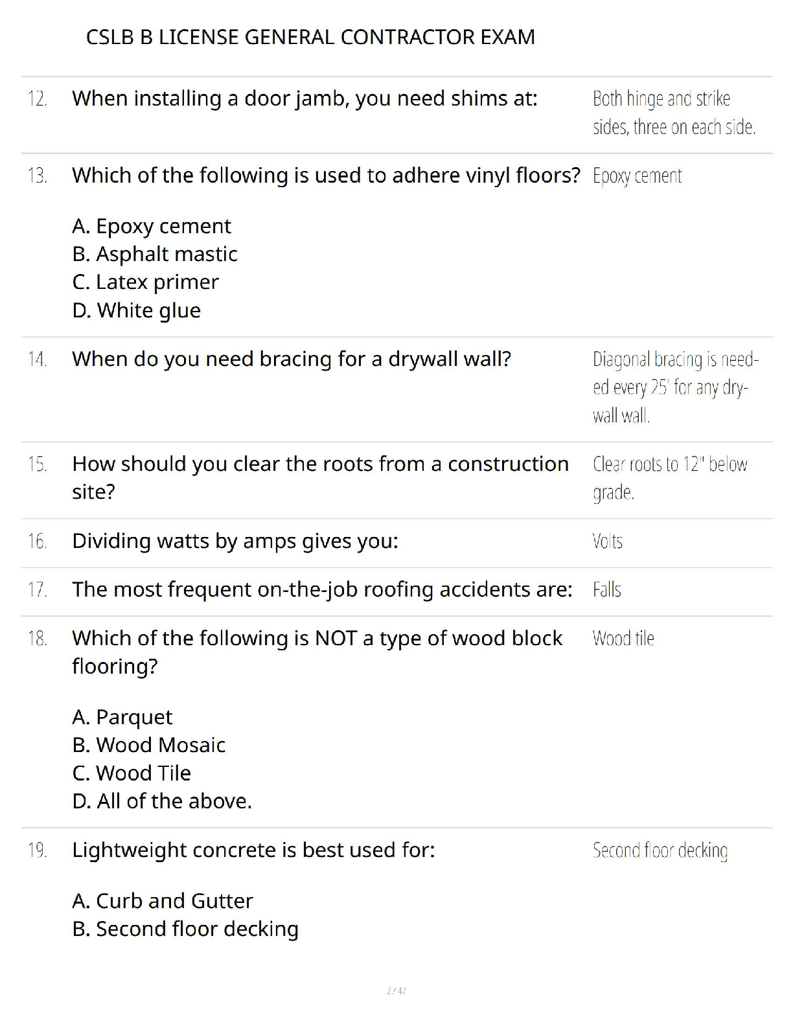Choose option A. Curb and Gutter
This screenshot has width=793, height=1026.
coord(163,901)
